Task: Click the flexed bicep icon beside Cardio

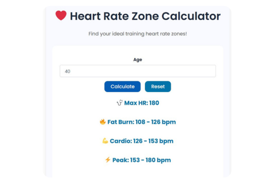Action: point(105,141)
